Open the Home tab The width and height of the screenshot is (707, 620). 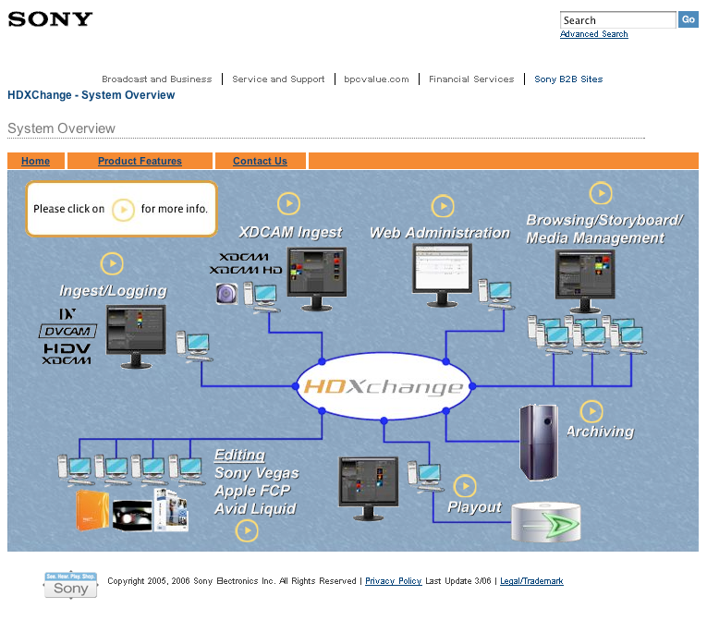tap(36, 161)
